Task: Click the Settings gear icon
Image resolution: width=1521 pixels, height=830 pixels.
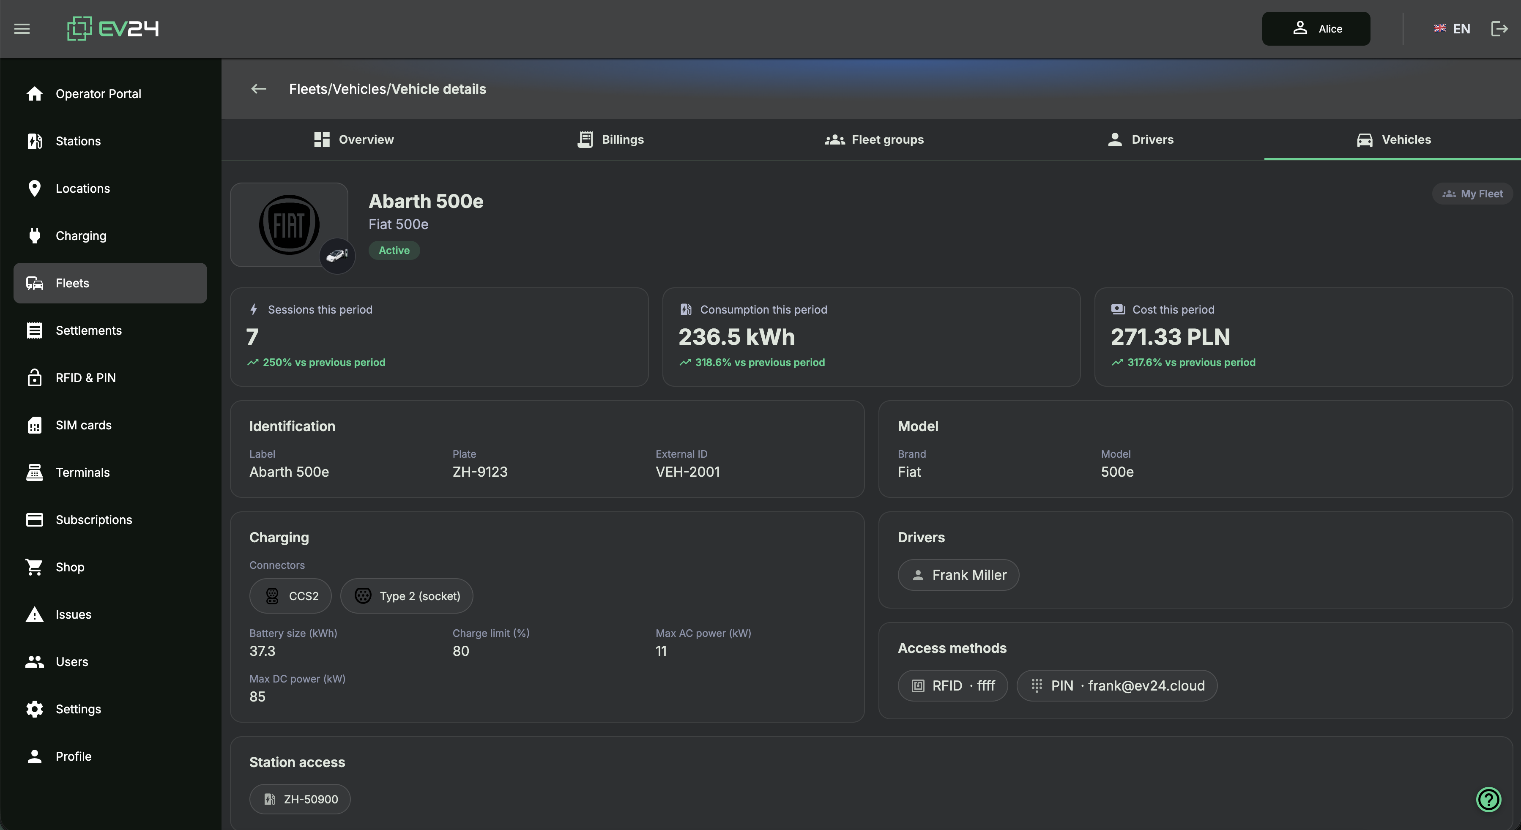Action: (35, 709)
